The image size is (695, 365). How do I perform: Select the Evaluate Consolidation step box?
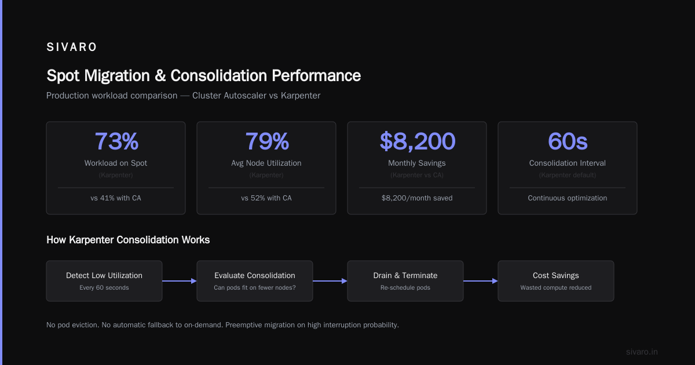[255, 281]
